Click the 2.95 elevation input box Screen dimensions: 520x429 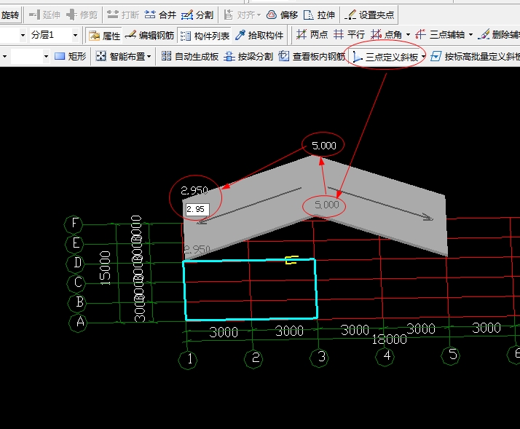(197, 209)
